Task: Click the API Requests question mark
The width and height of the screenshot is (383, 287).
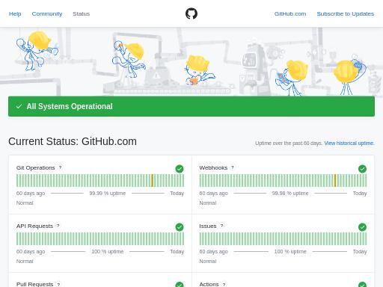Action: 58,226
